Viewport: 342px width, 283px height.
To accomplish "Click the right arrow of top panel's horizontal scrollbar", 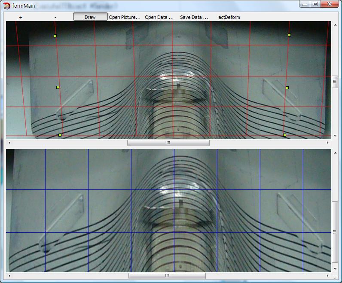I will coord(329,143).
